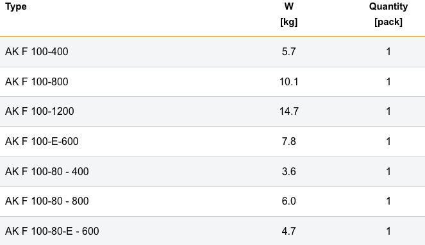Screen dimensions: 425x245
Task: Click the 3.6 weight value
Action: [x=288, y=171]
